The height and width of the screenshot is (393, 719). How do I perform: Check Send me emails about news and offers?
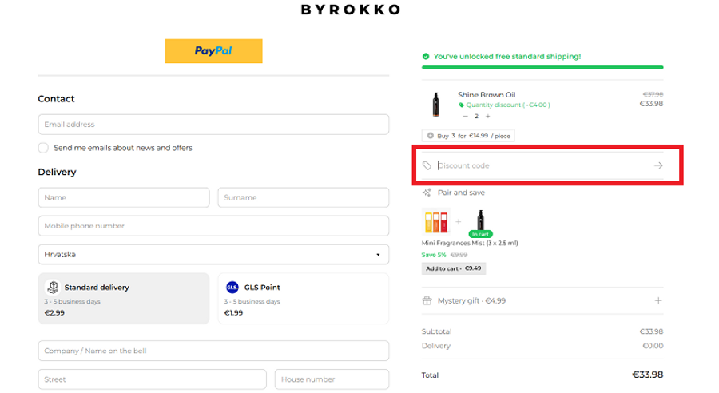[43, 148]
